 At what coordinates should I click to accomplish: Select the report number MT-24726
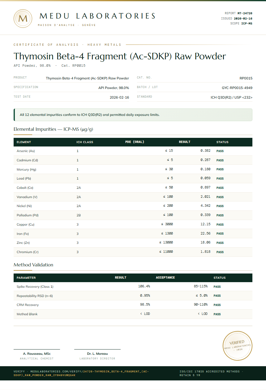click(245, 13)
